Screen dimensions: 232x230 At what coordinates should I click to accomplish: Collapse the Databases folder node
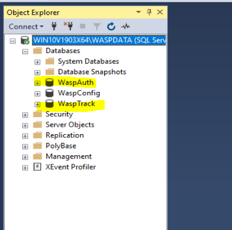(25, 51)
